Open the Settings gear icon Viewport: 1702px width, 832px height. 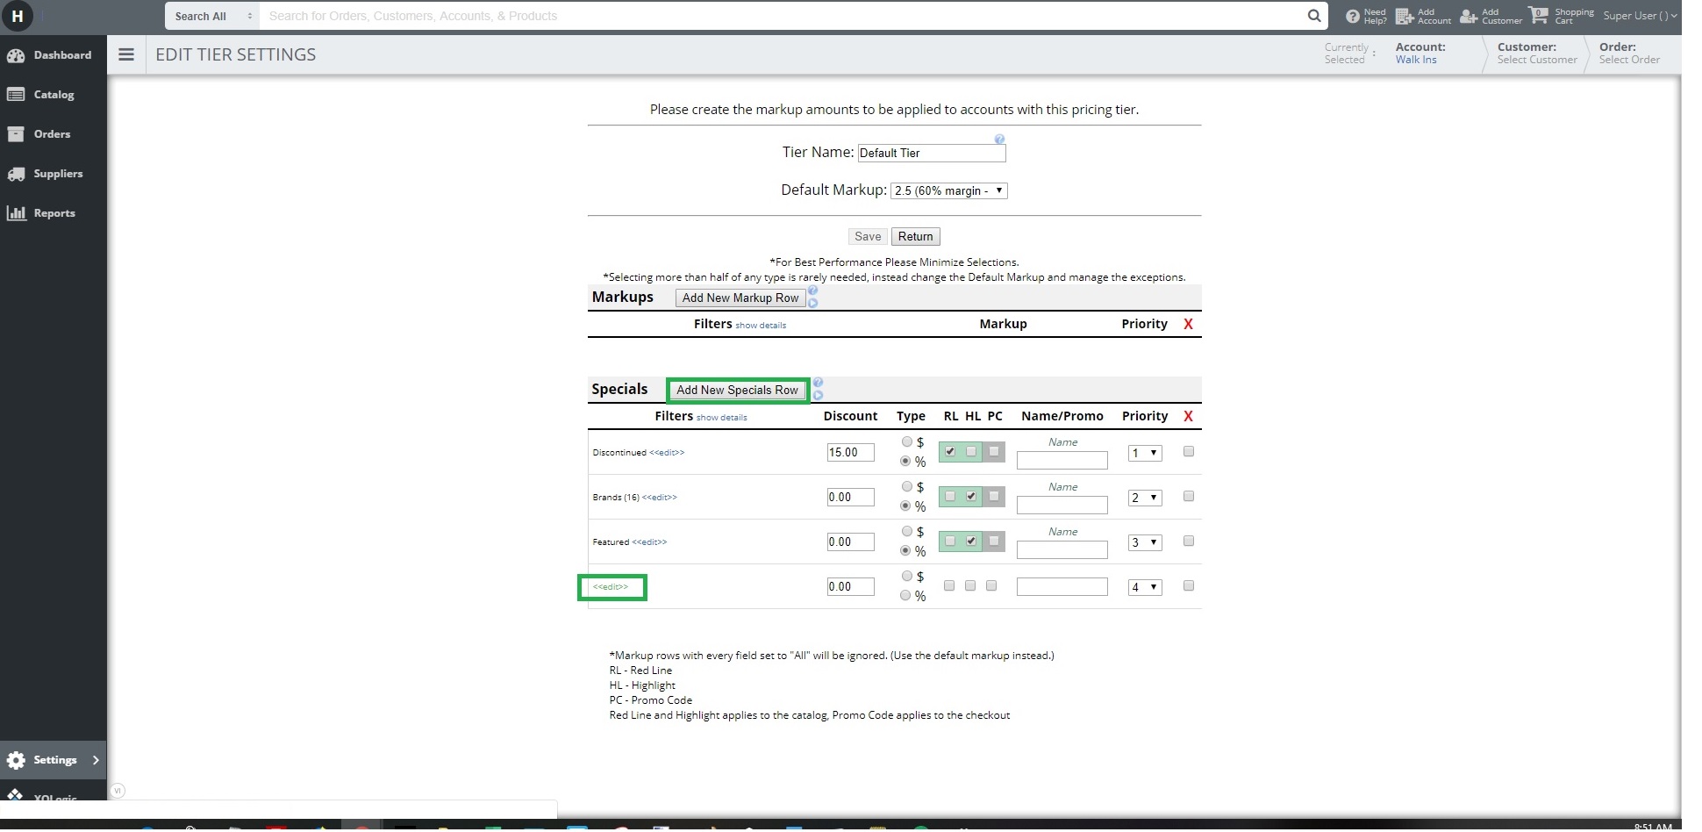16,760
